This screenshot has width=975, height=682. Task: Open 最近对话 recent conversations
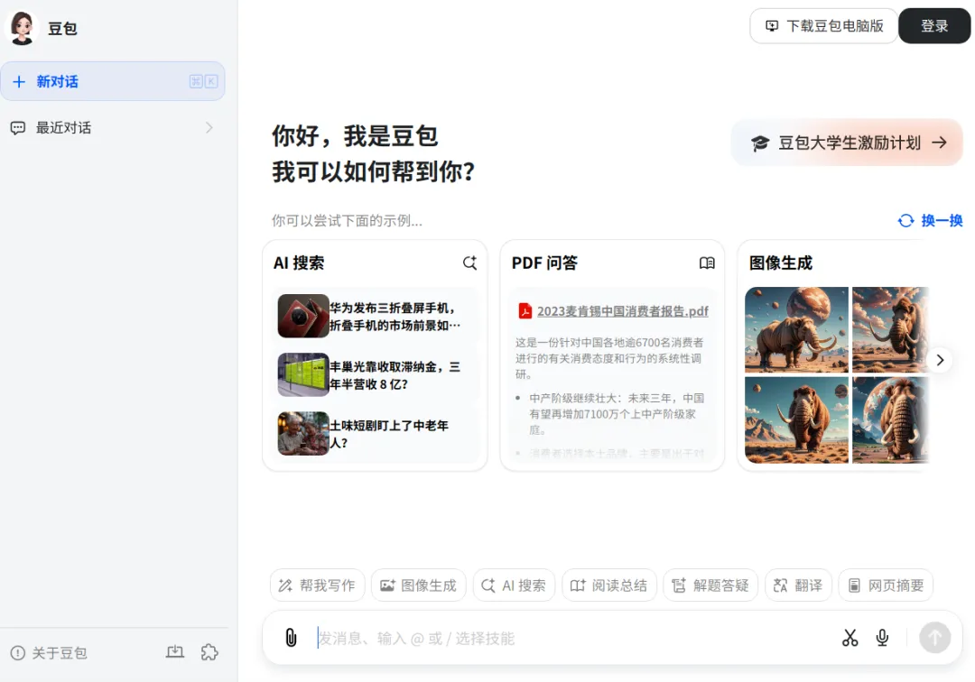click(x=113, y=128)
